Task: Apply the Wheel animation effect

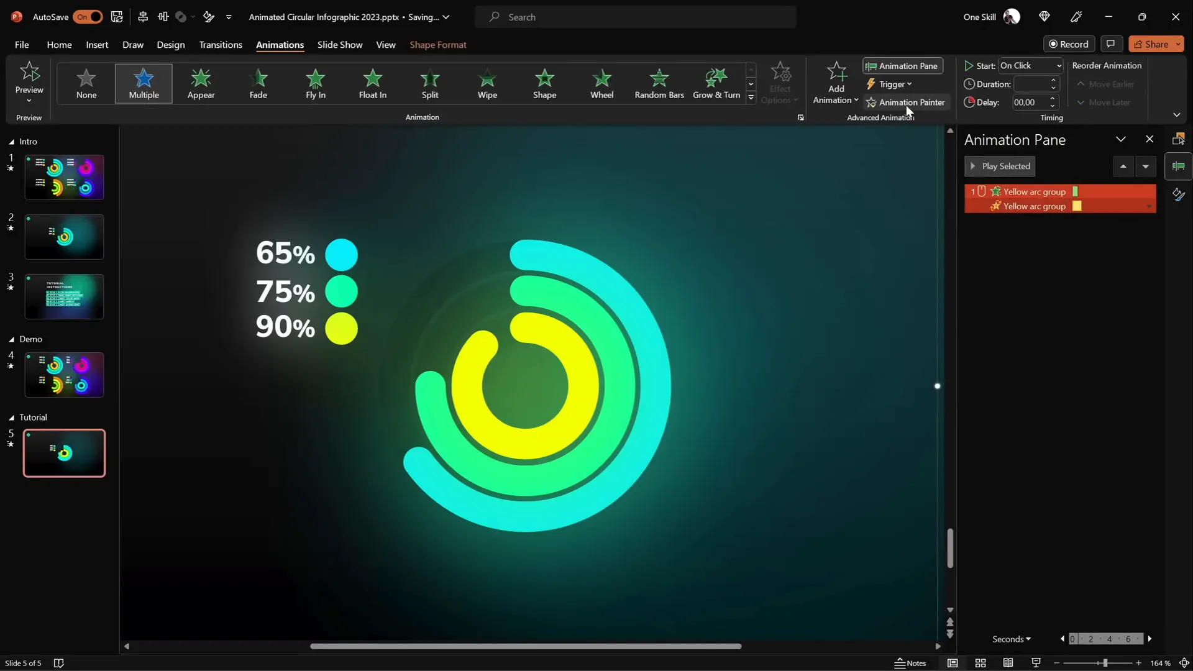Action: coord(601,84)
